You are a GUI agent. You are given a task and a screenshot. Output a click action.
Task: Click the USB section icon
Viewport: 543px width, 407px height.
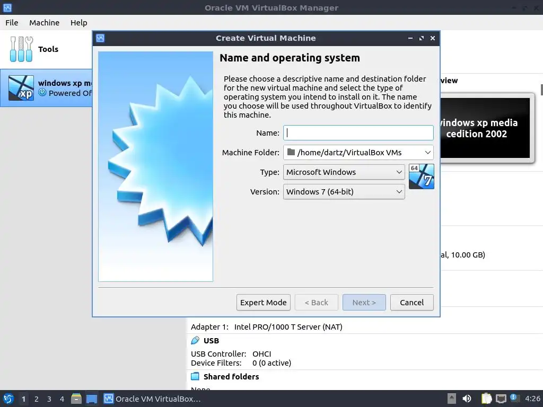point(195,341)
